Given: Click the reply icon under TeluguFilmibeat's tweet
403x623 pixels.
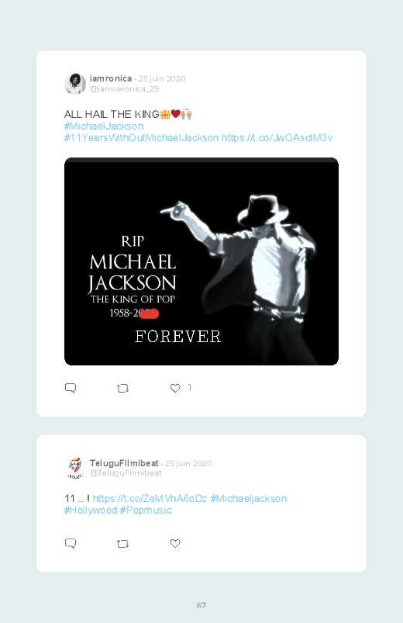Looking at the screenshot, I should (x=71, y=543).
